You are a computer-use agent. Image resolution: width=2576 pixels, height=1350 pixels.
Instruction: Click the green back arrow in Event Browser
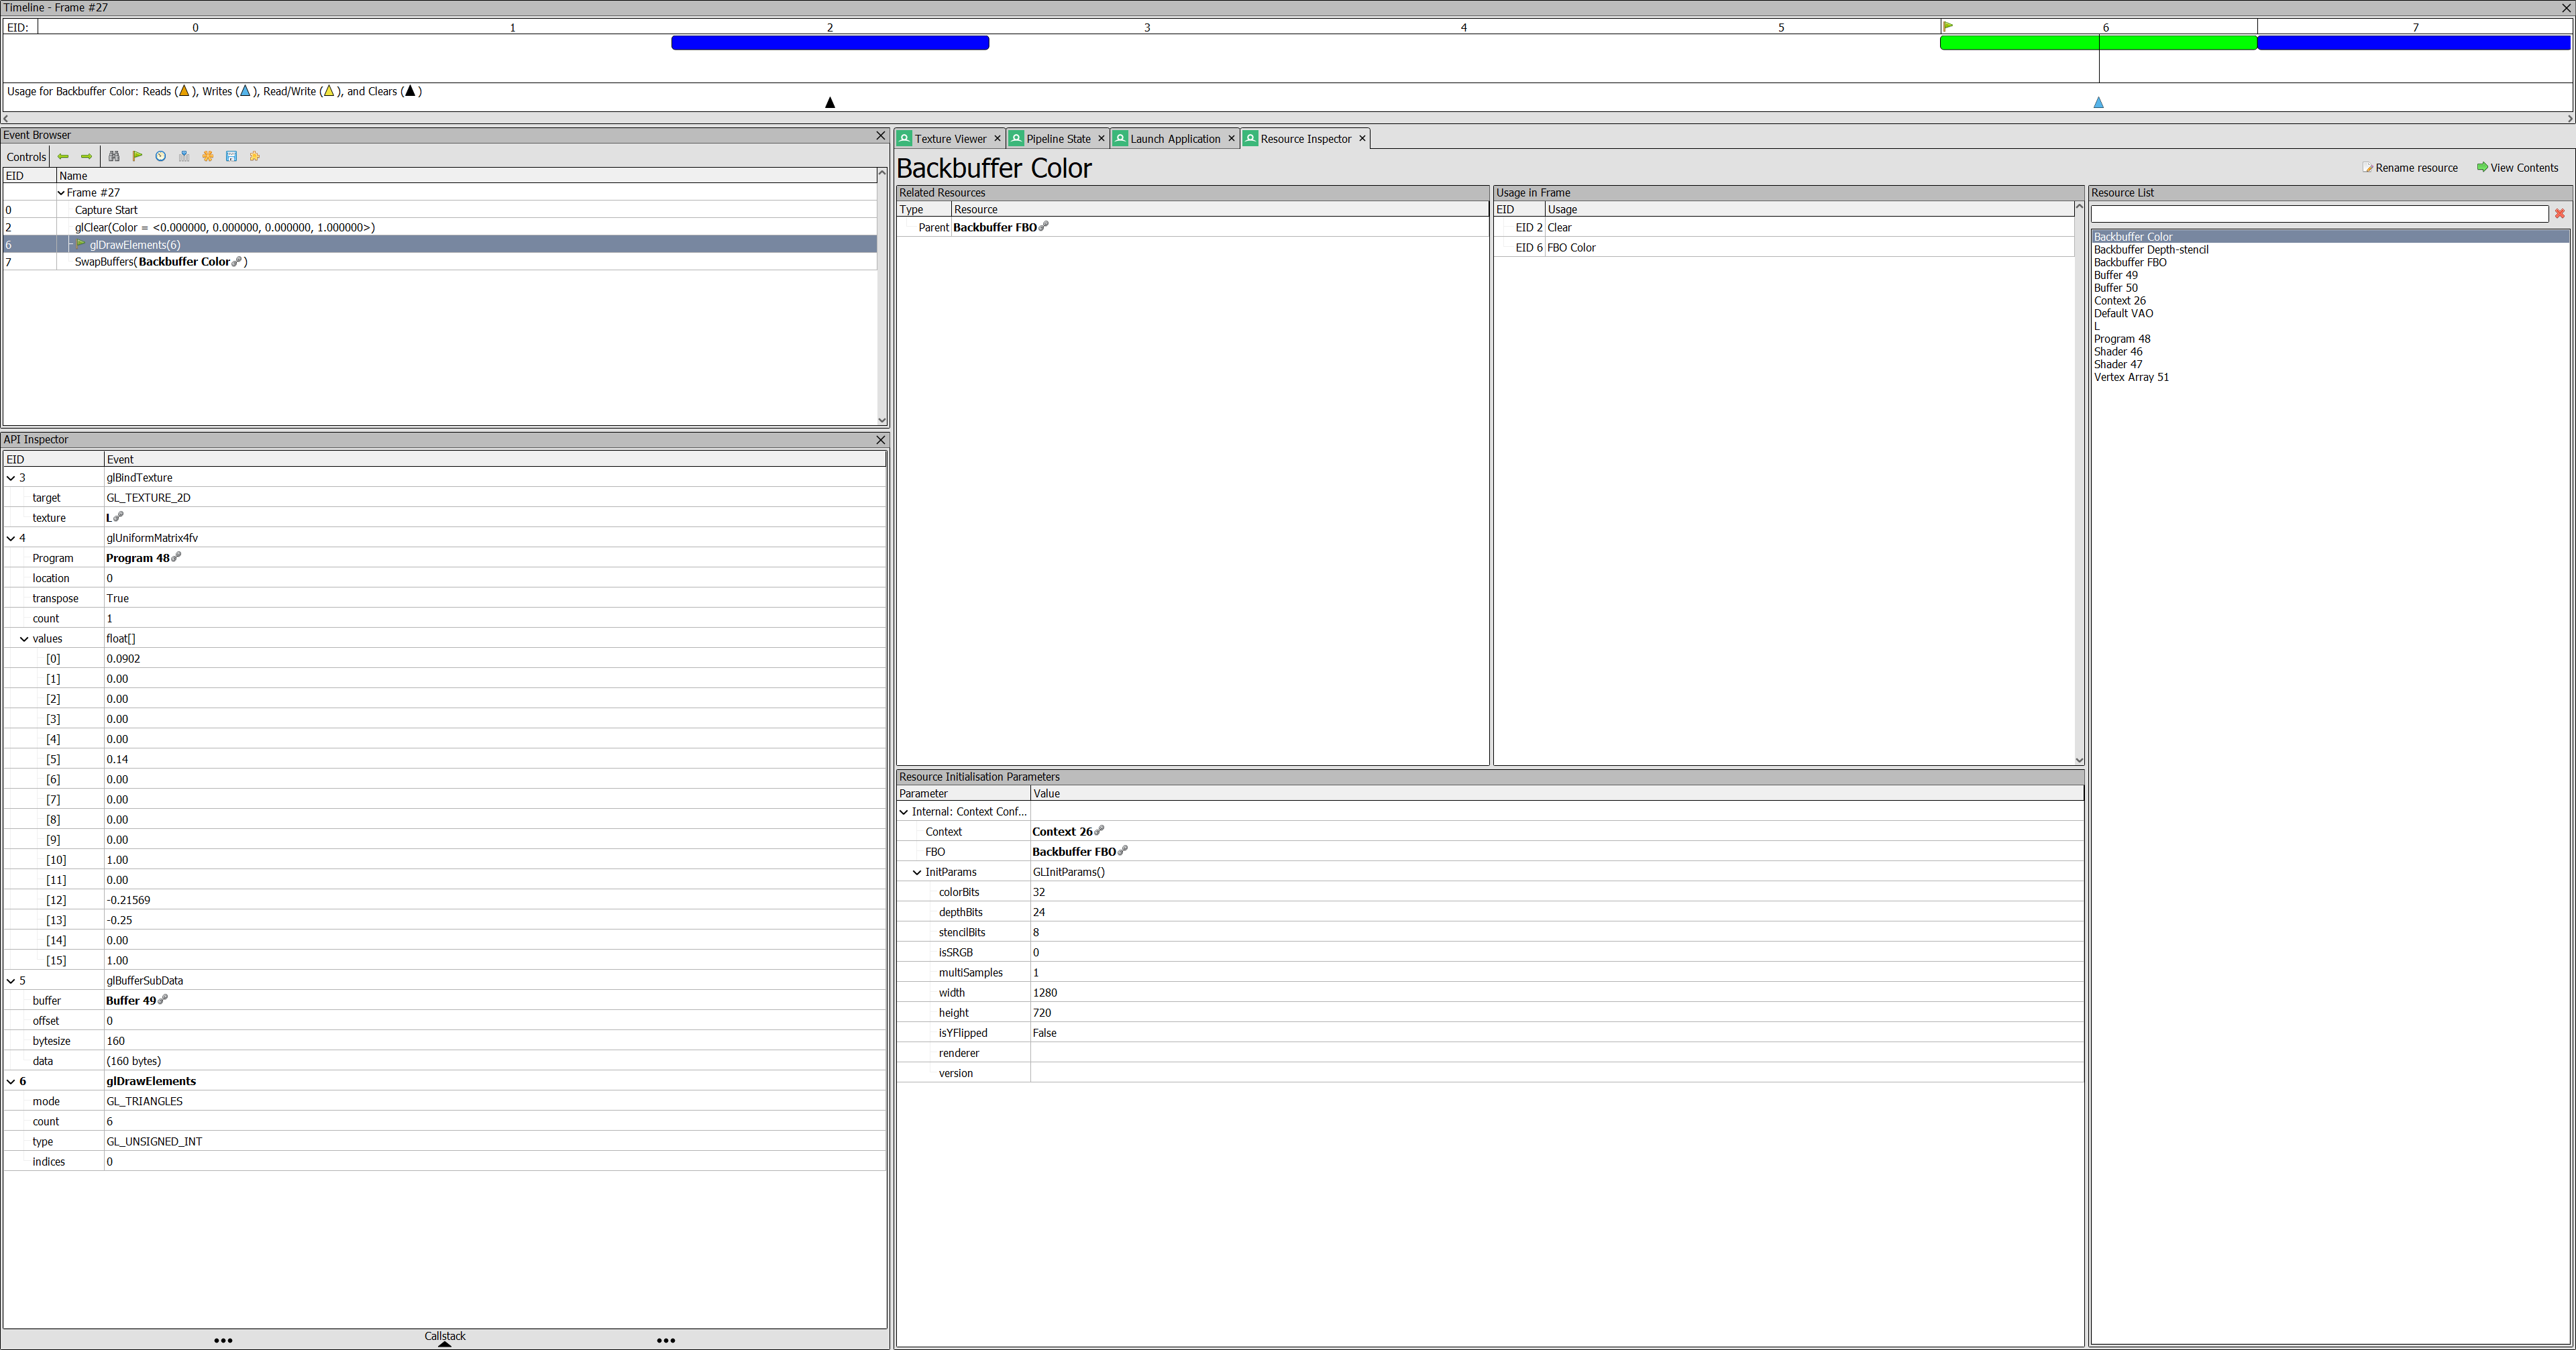[62, 156]
